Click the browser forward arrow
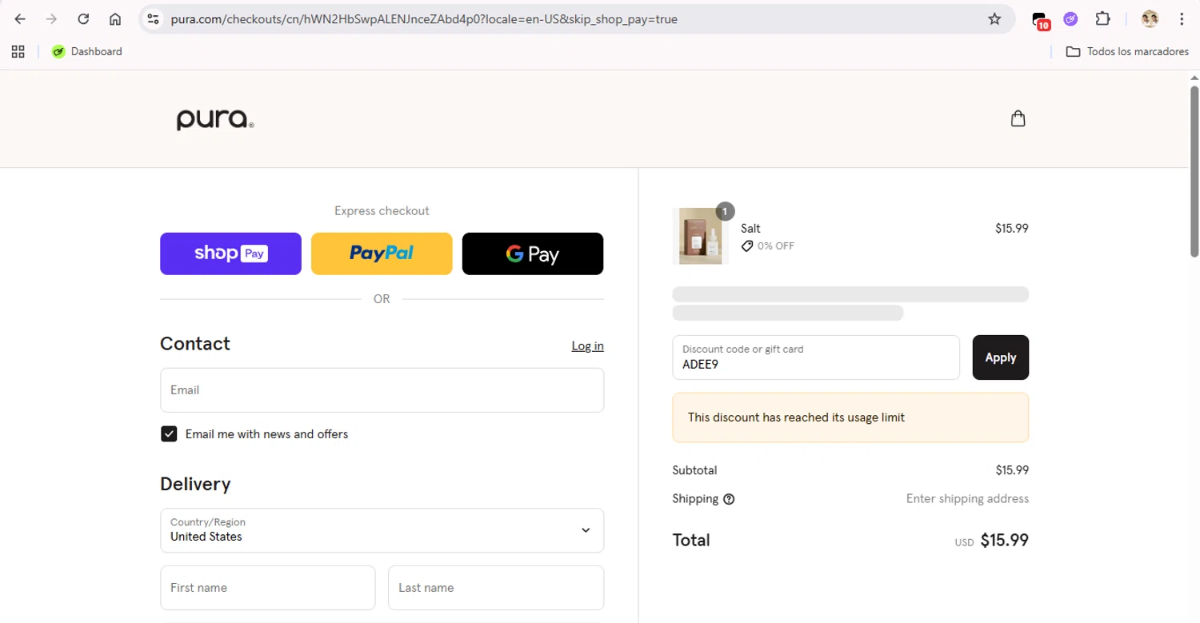Screen dimensions: 1200x623 [x=51, y=19]
